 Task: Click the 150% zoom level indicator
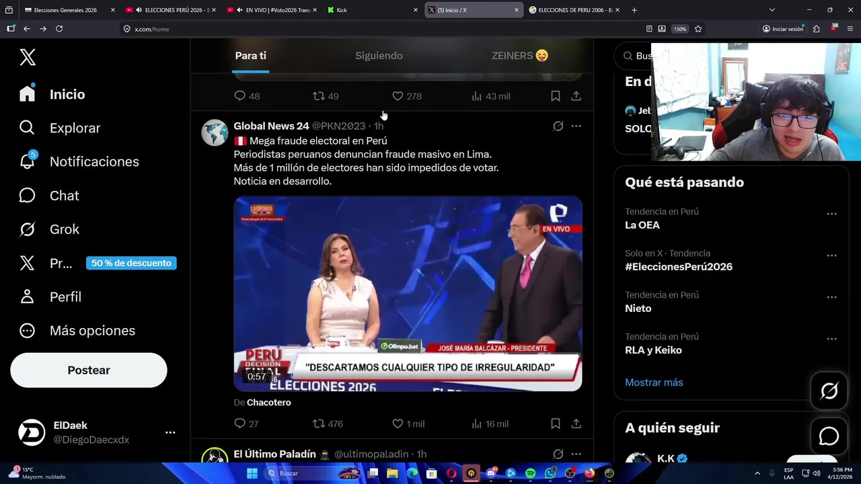680,29
